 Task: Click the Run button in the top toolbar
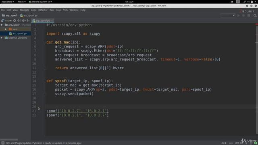[x=238, y=15]
